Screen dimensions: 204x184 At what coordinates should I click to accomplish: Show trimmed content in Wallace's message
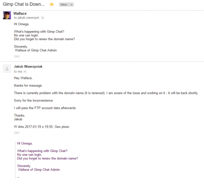click(x=17, y=56)
